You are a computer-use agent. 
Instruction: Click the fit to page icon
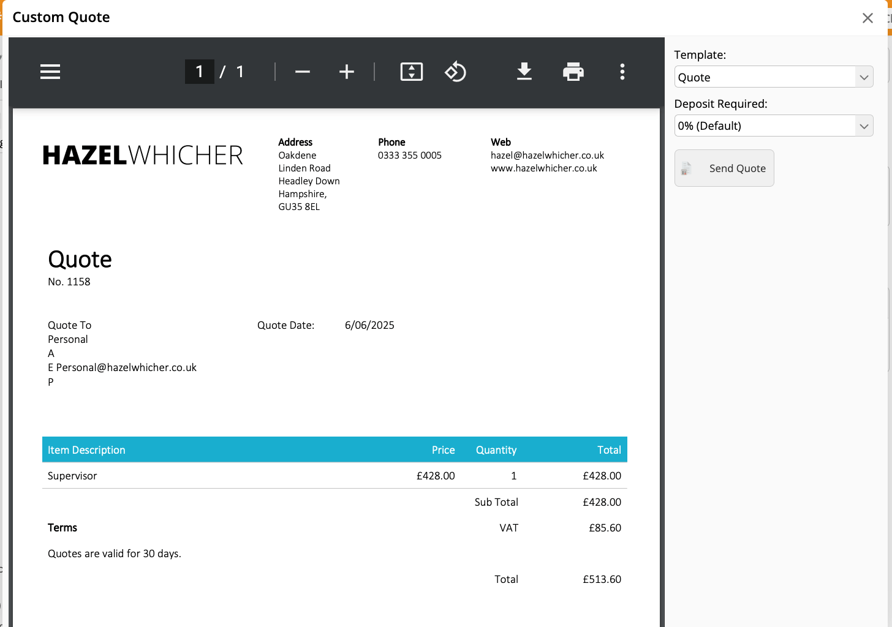click(x=412, y=72)
